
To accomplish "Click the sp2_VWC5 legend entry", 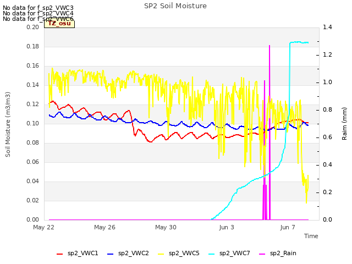I will click(178, 254).
